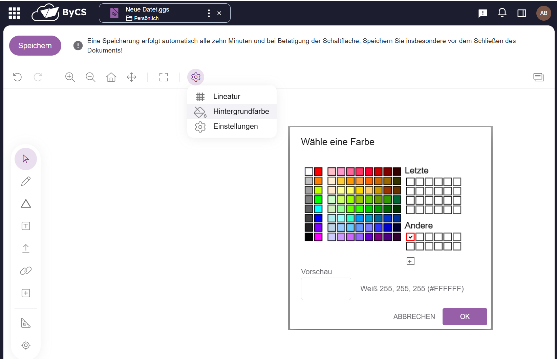Click the zoom in magnifier
Viewport: 557px width, 359px height.
pyautogui.click(x=70, y=77)
